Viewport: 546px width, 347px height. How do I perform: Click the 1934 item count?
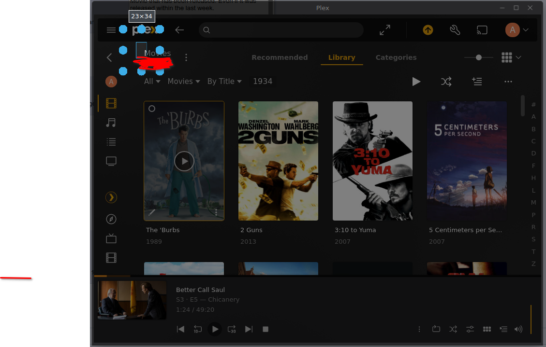click(263, 81)
